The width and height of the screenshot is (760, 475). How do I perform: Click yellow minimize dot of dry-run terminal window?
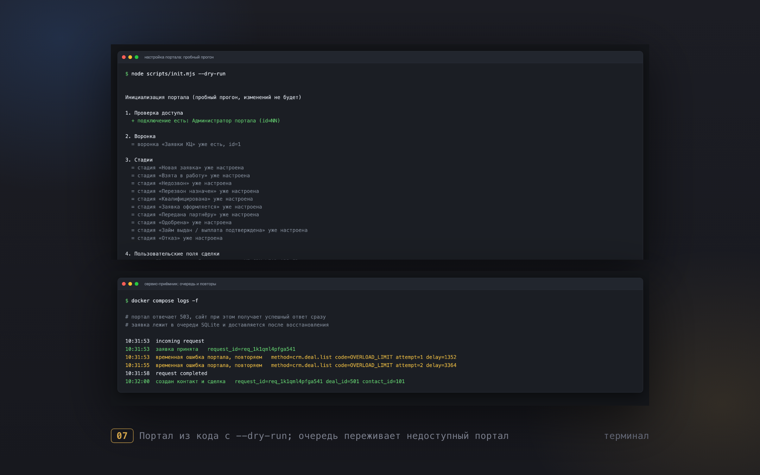[130, 57]
